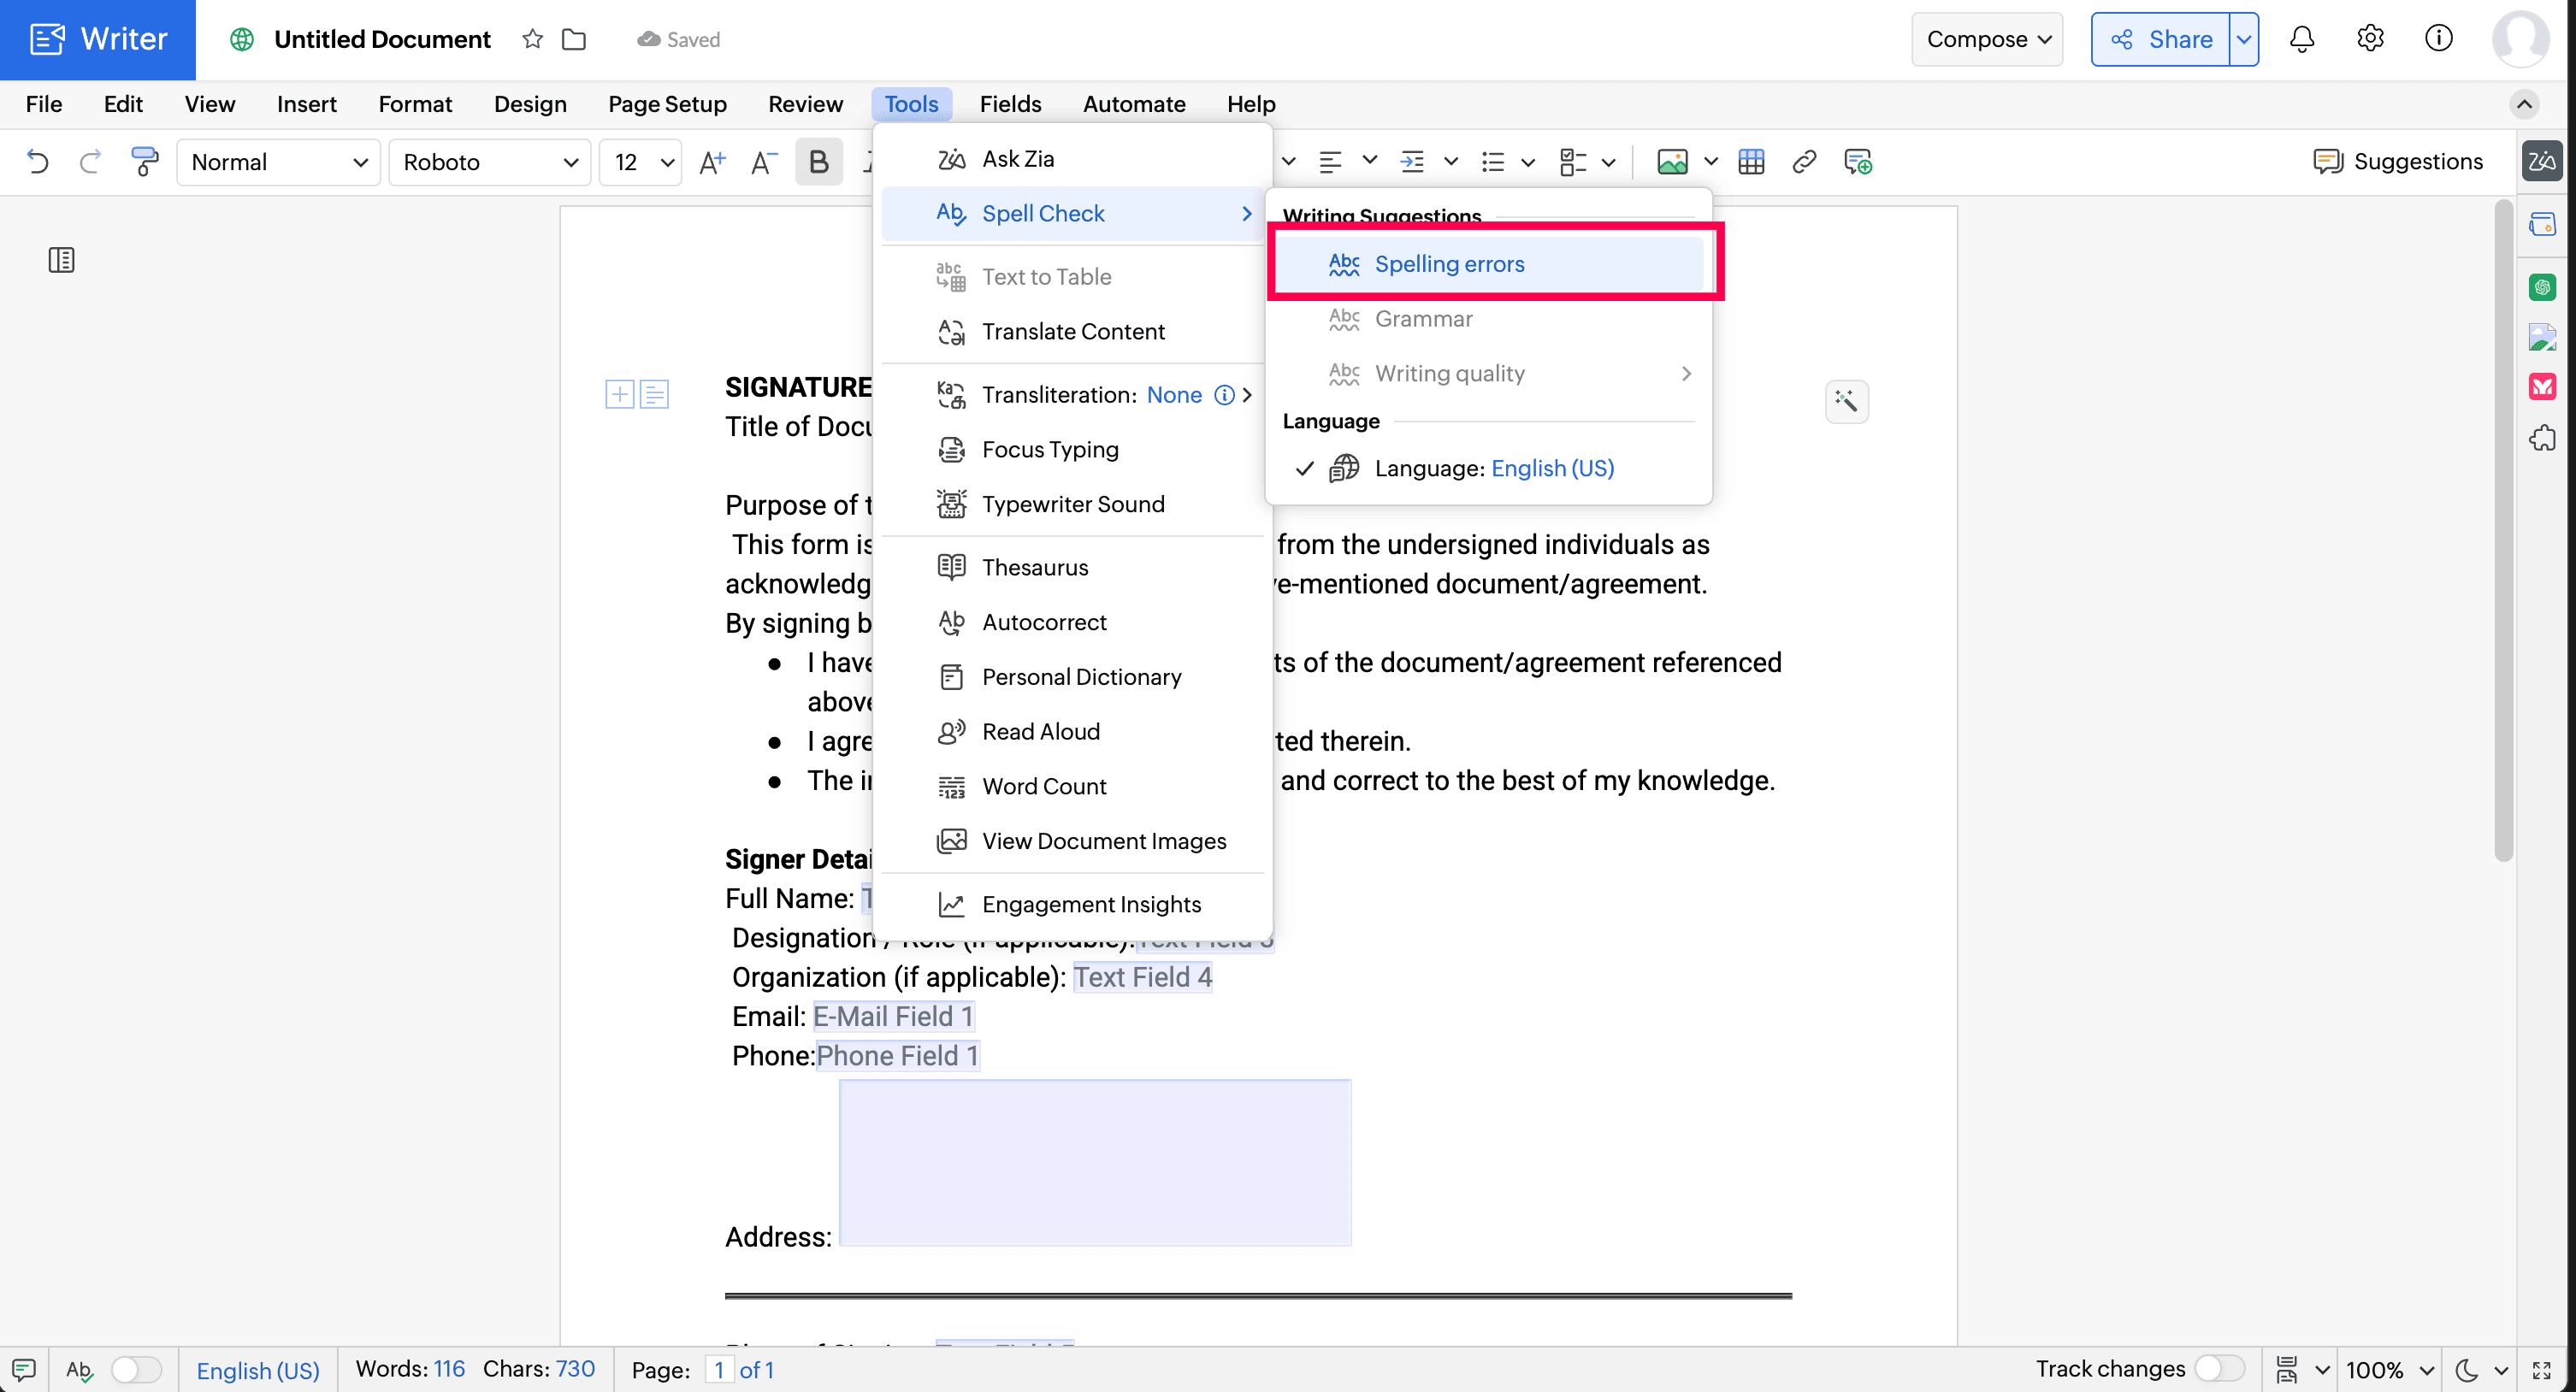The image size is (2576, 1392).
Task: Click the undo arrow icon
Action: click(x=37, y=162)
